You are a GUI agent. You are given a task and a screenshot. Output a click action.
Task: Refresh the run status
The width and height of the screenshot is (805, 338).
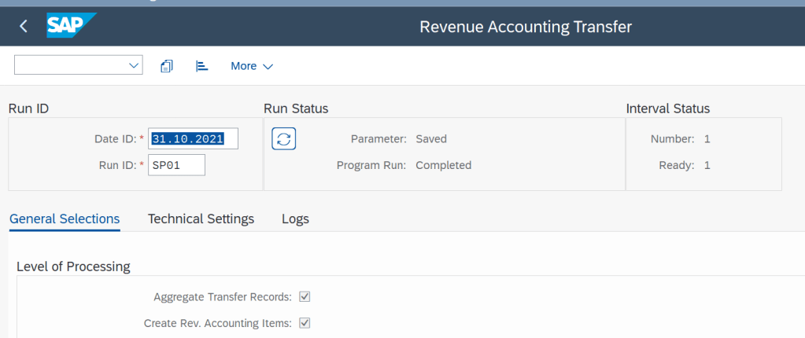point(283,139)
